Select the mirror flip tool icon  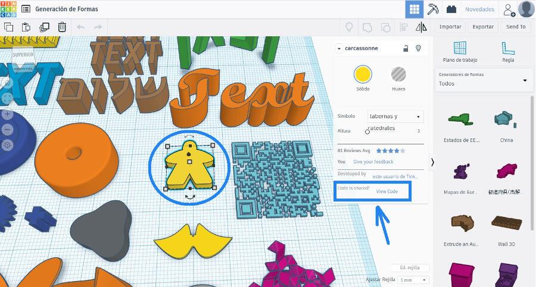click(422, 27)
